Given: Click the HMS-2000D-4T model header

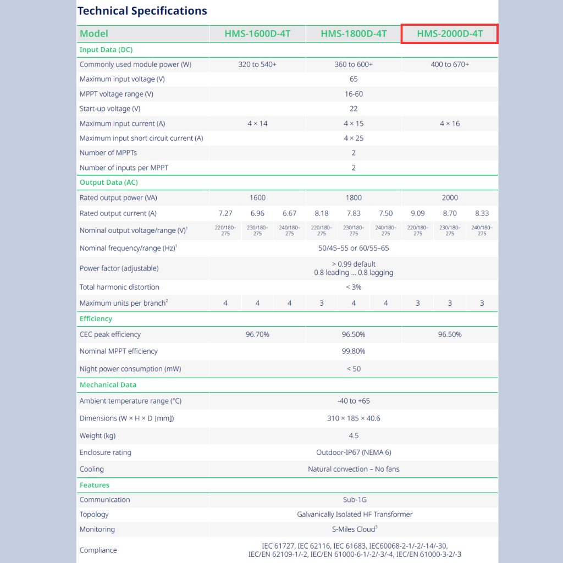Looking at the screenshot, I should click(x=450, y=34).
